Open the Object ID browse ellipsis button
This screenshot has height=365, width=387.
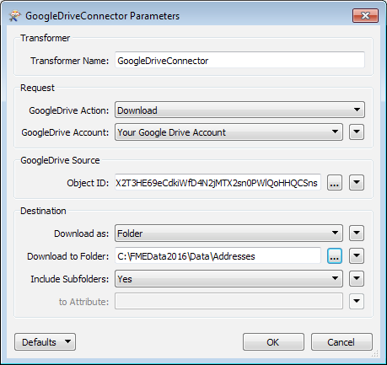pos(335,183)
